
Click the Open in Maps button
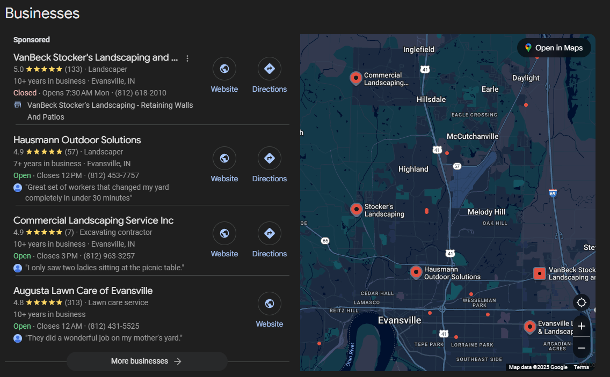pyautogui.click(x=554, y=48)
